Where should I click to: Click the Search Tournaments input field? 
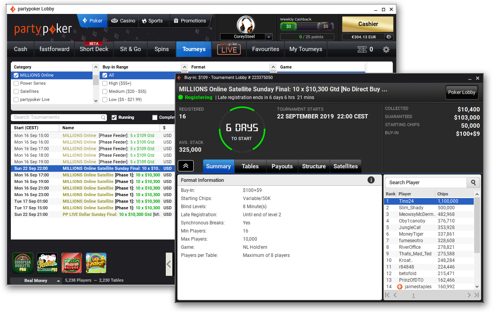click(56, 118)
